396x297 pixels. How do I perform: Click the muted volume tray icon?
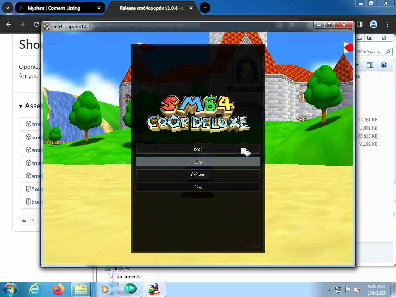(357, 290)
